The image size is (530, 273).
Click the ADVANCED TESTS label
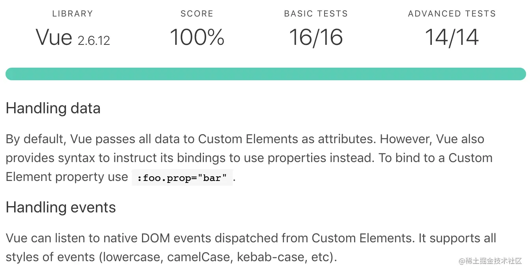(452, 14)
